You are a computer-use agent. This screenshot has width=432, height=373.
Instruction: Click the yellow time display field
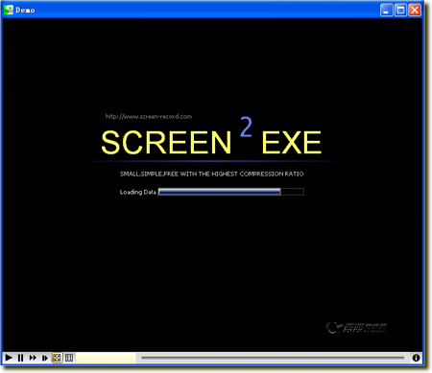[x=106, y=358]
